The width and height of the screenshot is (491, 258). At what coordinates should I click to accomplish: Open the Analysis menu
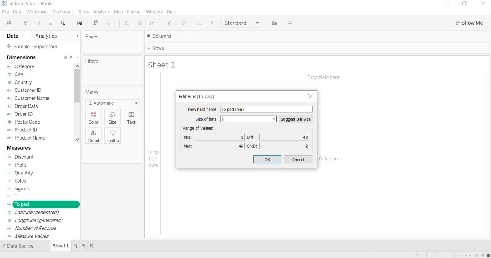pyautogui.click(x=101, y=12)
